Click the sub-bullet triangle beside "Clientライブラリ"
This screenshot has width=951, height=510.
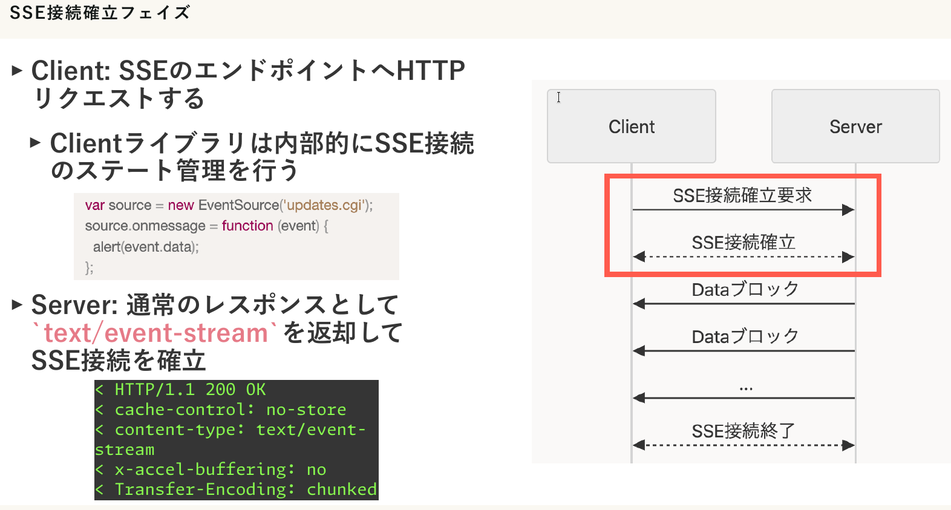coord(35,143)
